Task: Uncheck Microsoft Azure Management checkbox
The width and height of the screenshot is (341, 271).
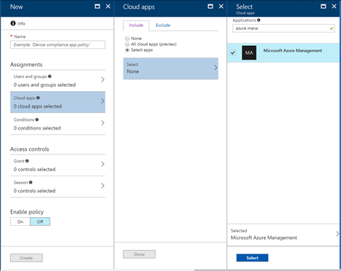Action: (x=233, y=52)
